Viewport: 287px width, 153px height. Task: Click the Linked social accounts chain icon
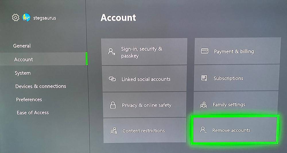point(112,79)
